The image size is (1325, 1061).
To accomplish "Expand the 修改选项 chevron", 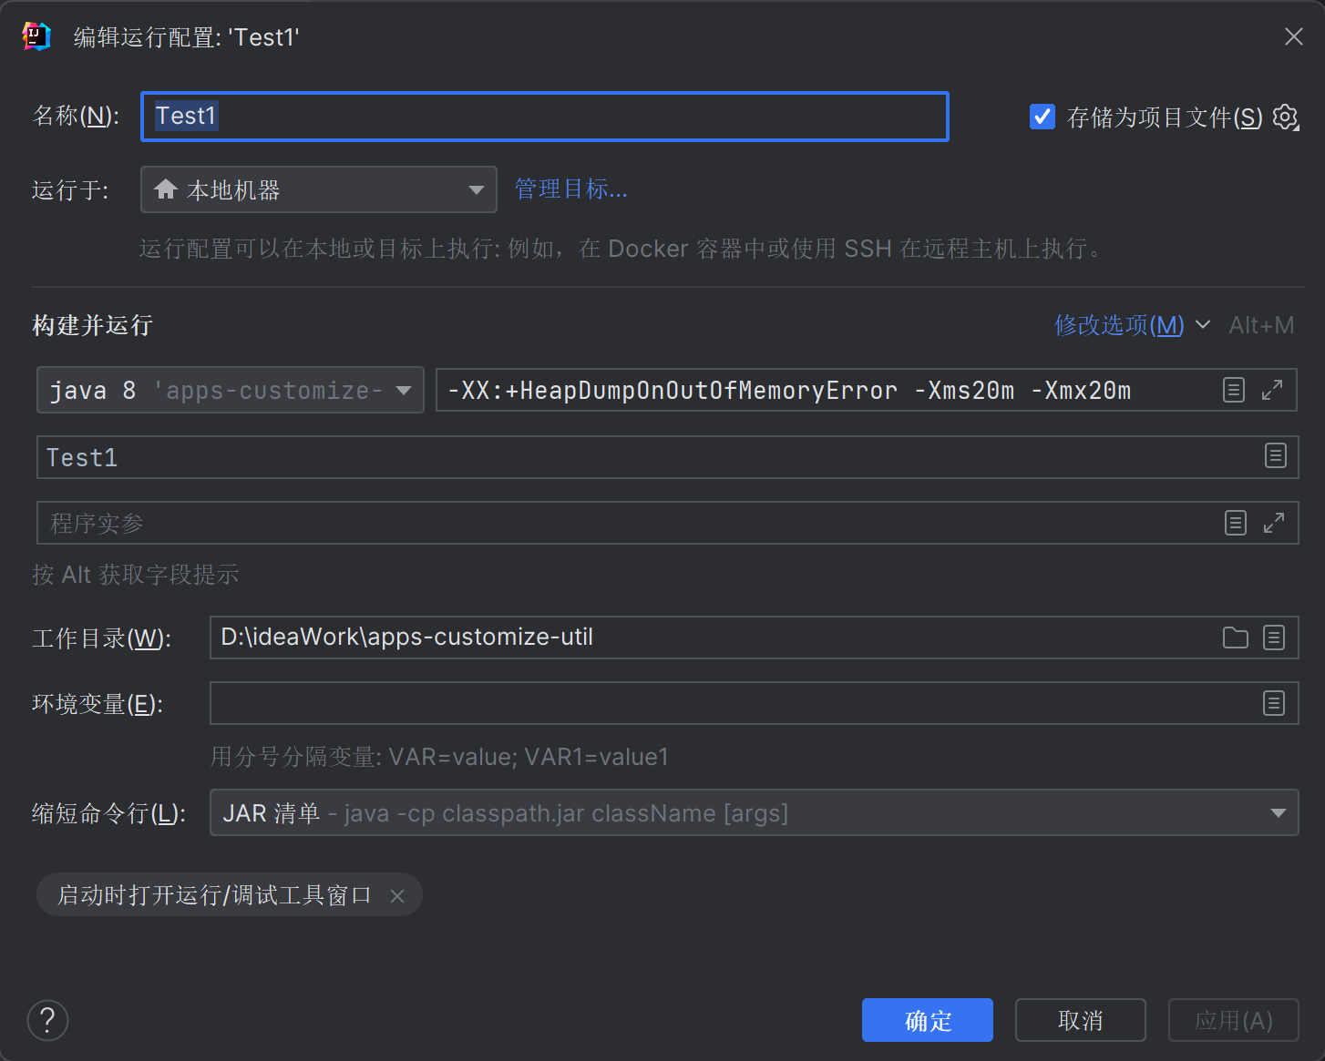I will coord(1203,324).
